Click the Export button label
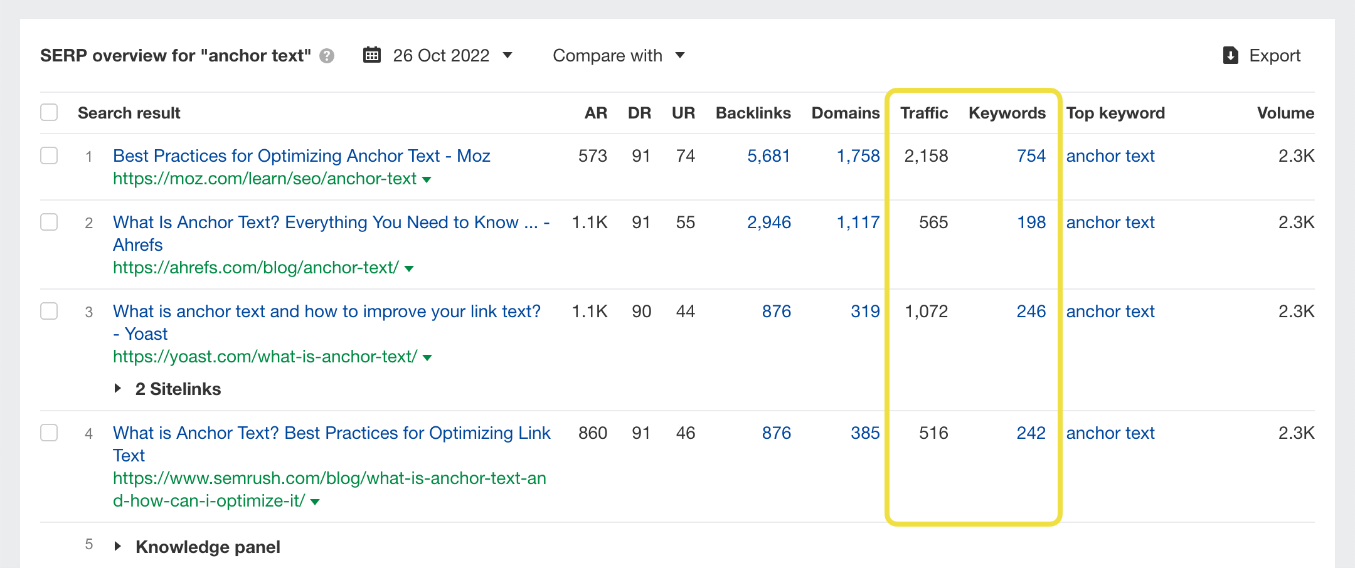The image size is (1355, 568). click(1275, 56)
